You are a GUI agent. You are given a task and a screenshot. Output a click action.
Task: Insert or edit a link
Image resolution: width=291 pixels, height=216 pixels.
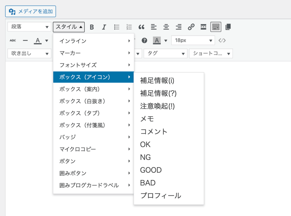pyautogui.click(x=191, y=27)
